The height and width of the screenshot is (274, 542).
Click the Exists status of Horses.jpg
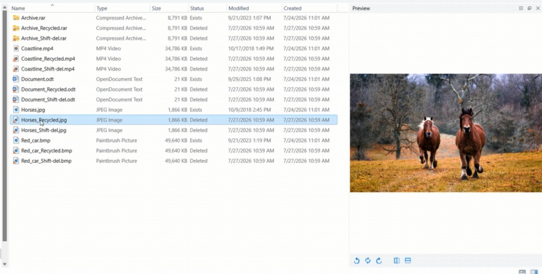196,110
